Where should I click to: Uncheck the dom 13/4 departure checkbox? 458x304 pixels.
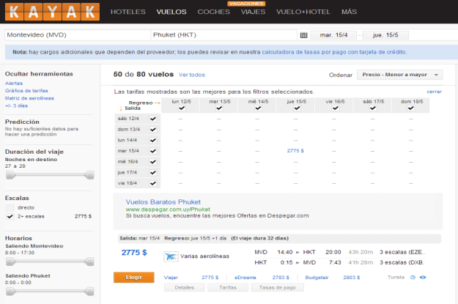pyautogui.click(x=153, y=130)
